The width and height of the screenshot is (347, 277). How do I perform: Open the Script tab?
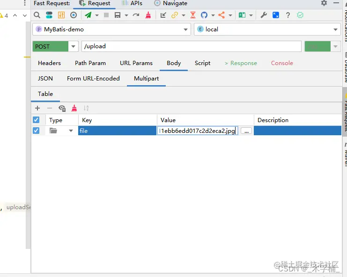202,63
